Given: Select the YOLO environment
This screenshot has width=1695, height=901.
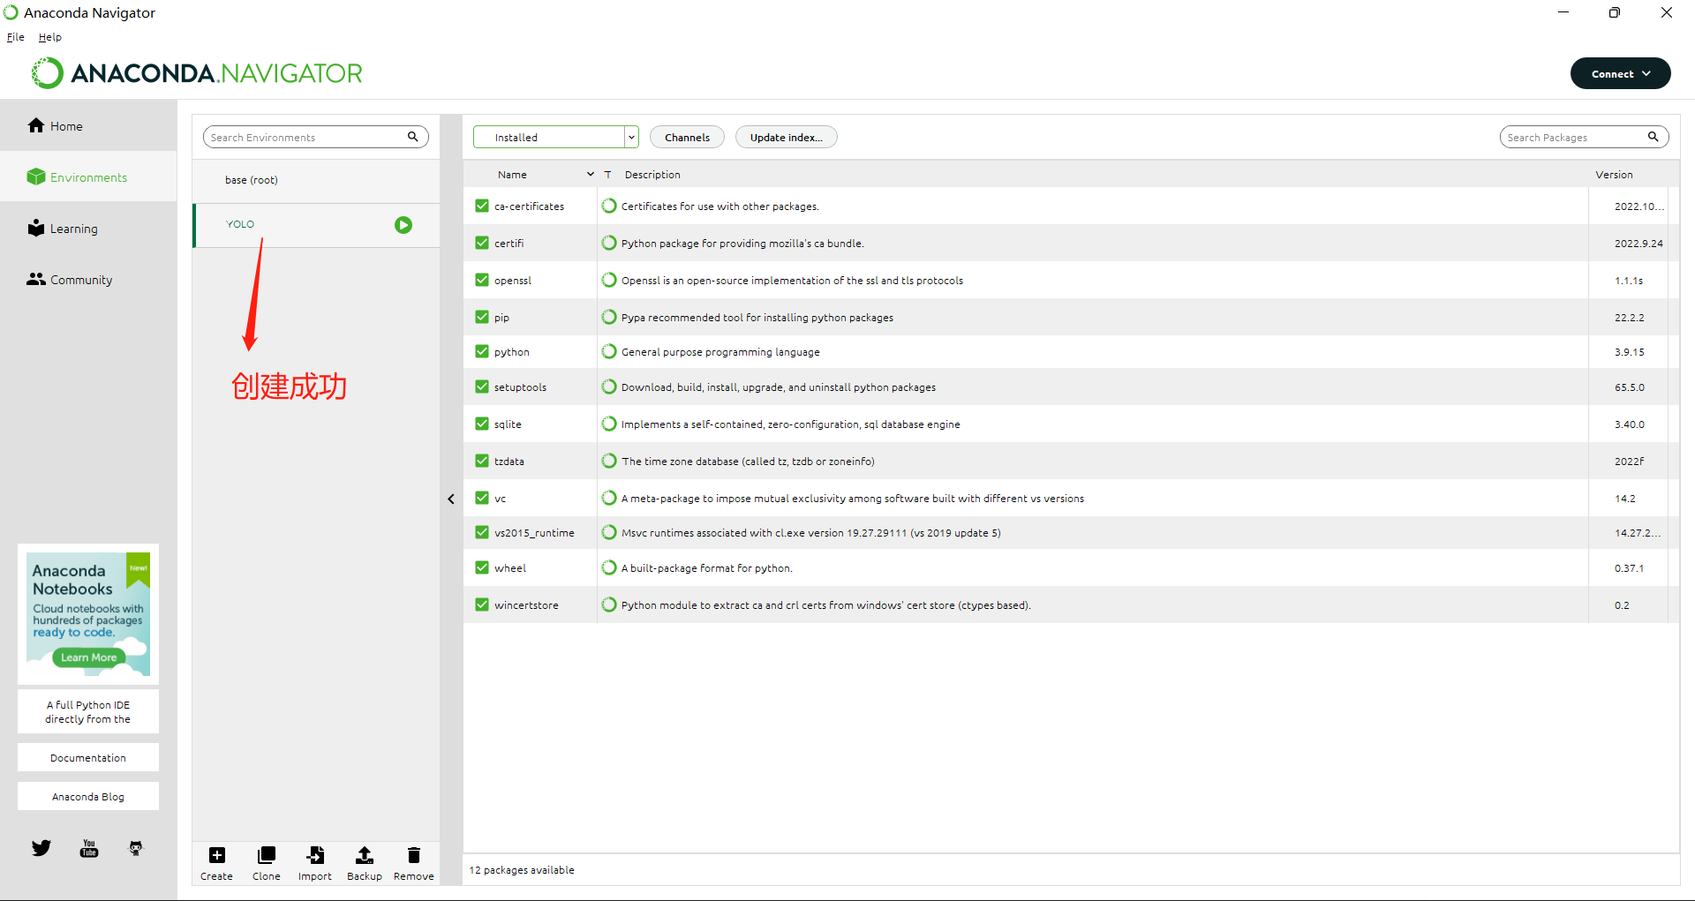Looking at the screenshot, I should tap(316, 225).
